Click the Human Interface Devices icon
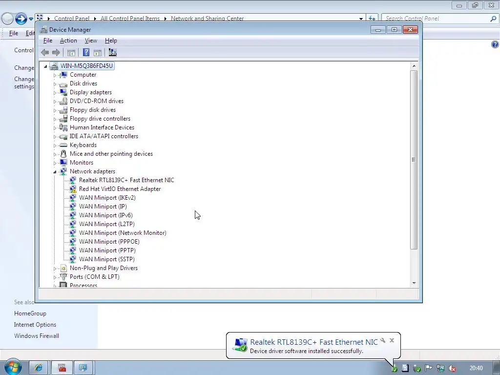500x375 pixels. pyautogui.click(x=63, y=127)
